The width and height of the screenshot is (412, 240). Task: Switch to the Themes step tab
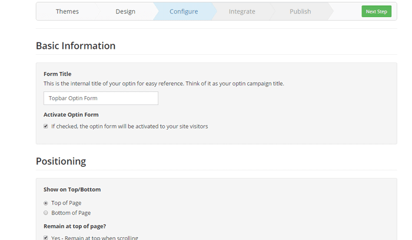coord(67,11)
